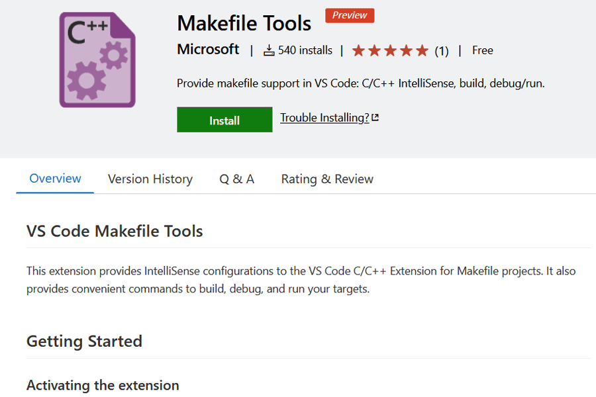This screenshot has width=596, height=397.
Task: Switch to the Version History tab
Action: 150,179
